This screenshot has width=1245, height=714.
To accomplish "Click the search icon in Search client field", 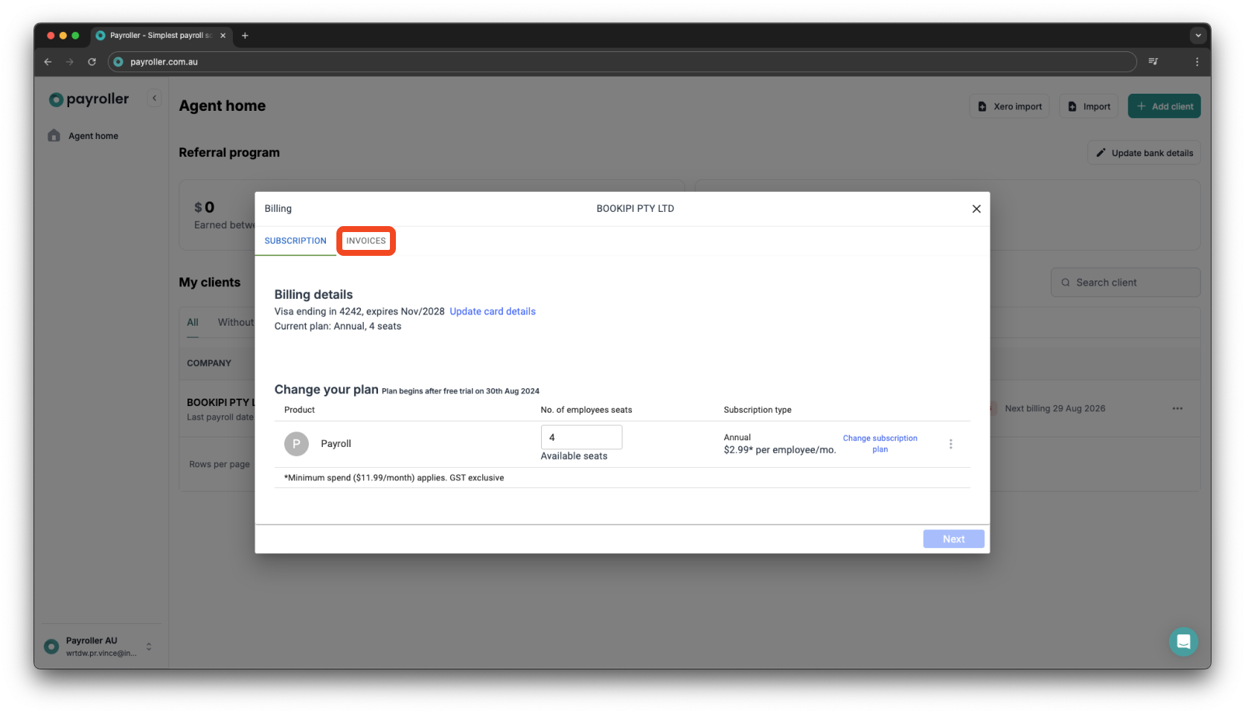I will pos(1066,282).
